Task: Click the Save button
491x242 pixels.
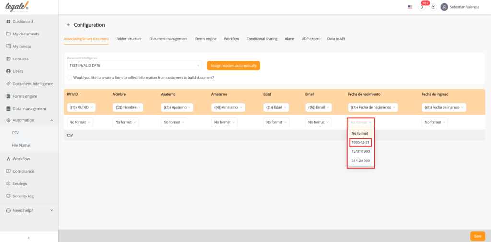Action: 478,236
